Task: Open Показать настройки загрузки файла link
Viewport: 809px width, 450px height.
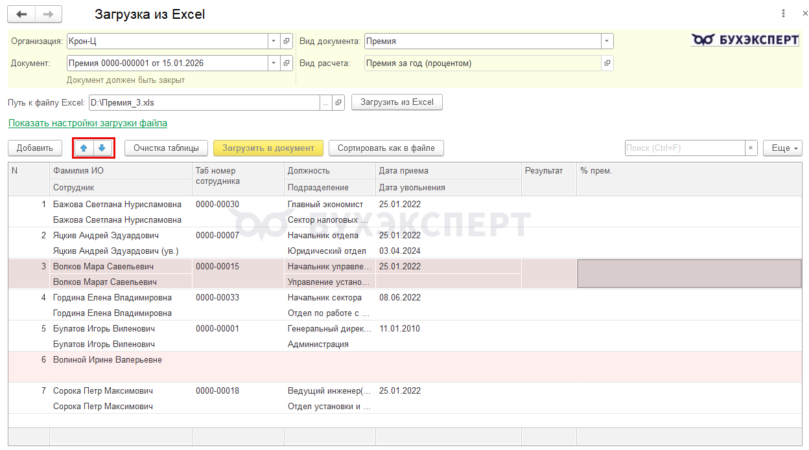Action: (88, 123)
